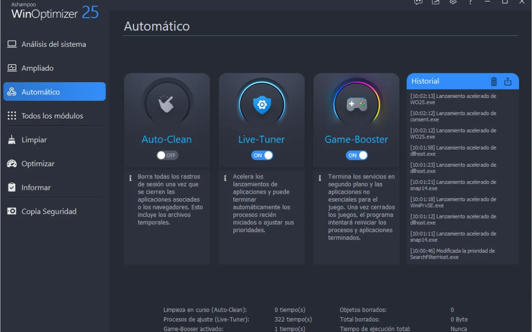
Task: Click the 0 Byte total borrados value
Action: (459, 319)
